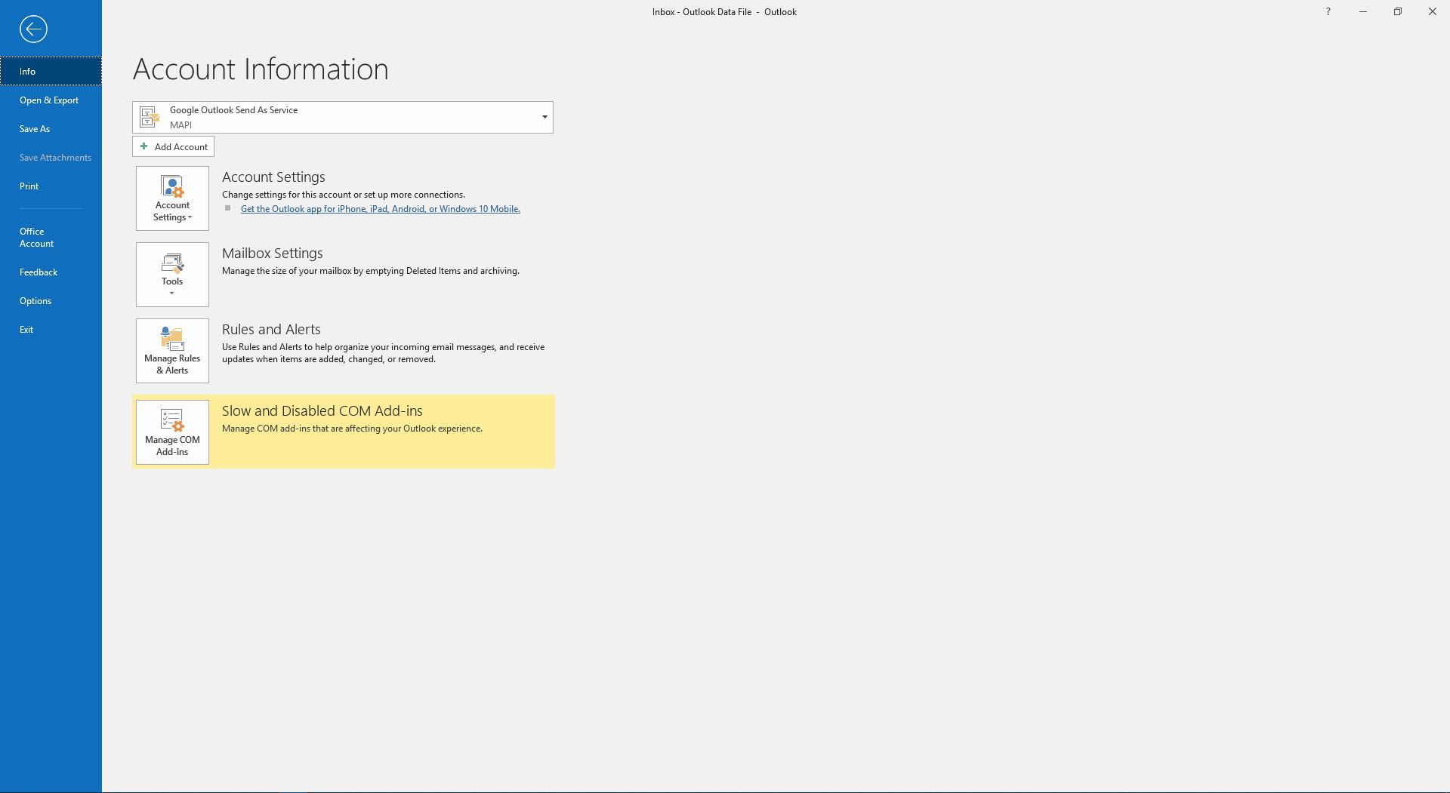
Task: Expand the account selector dropdown arrow
Action: pyautogui.click(x=545, y=117)
